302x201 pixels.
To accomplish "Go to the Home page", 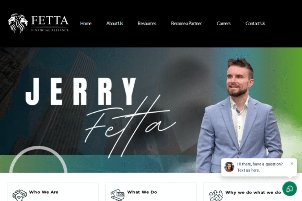I will click(x=86, y=24).
